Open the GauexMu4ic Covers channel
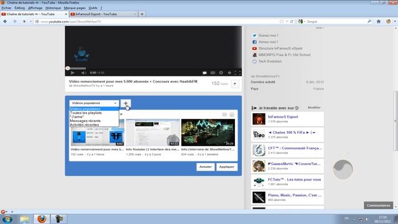The width and height of the screenshot is (398, 224). (295, 164)
